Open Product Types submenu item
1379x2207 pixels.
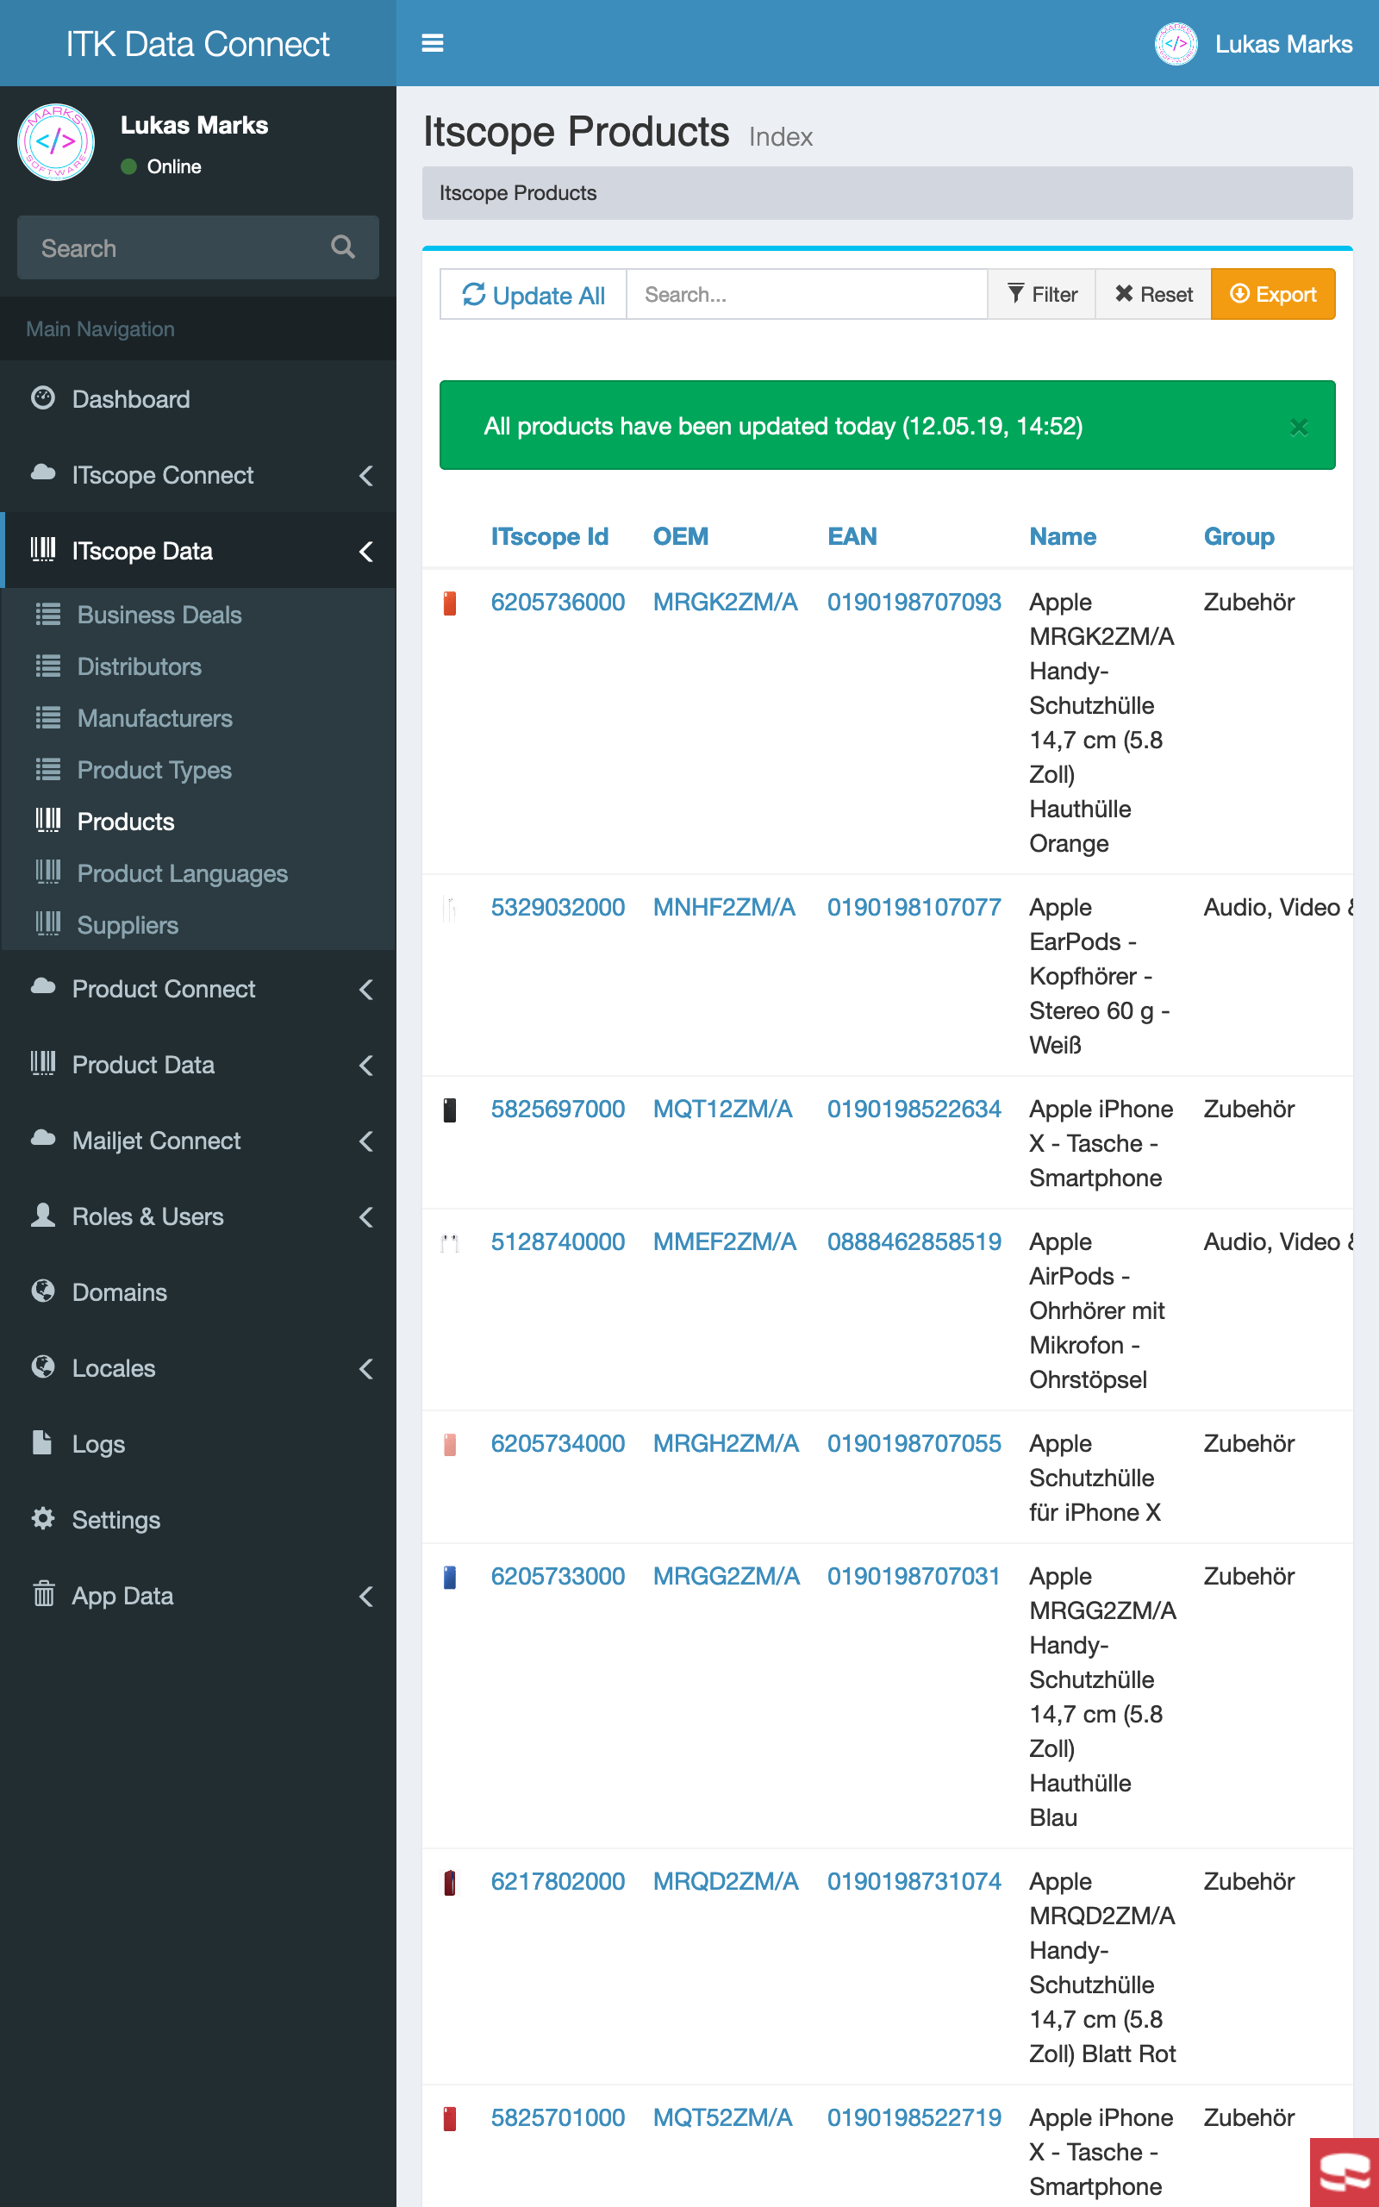(198, 770)
